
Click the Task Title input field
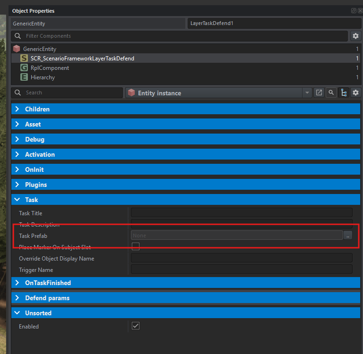[x=242, y=212]
